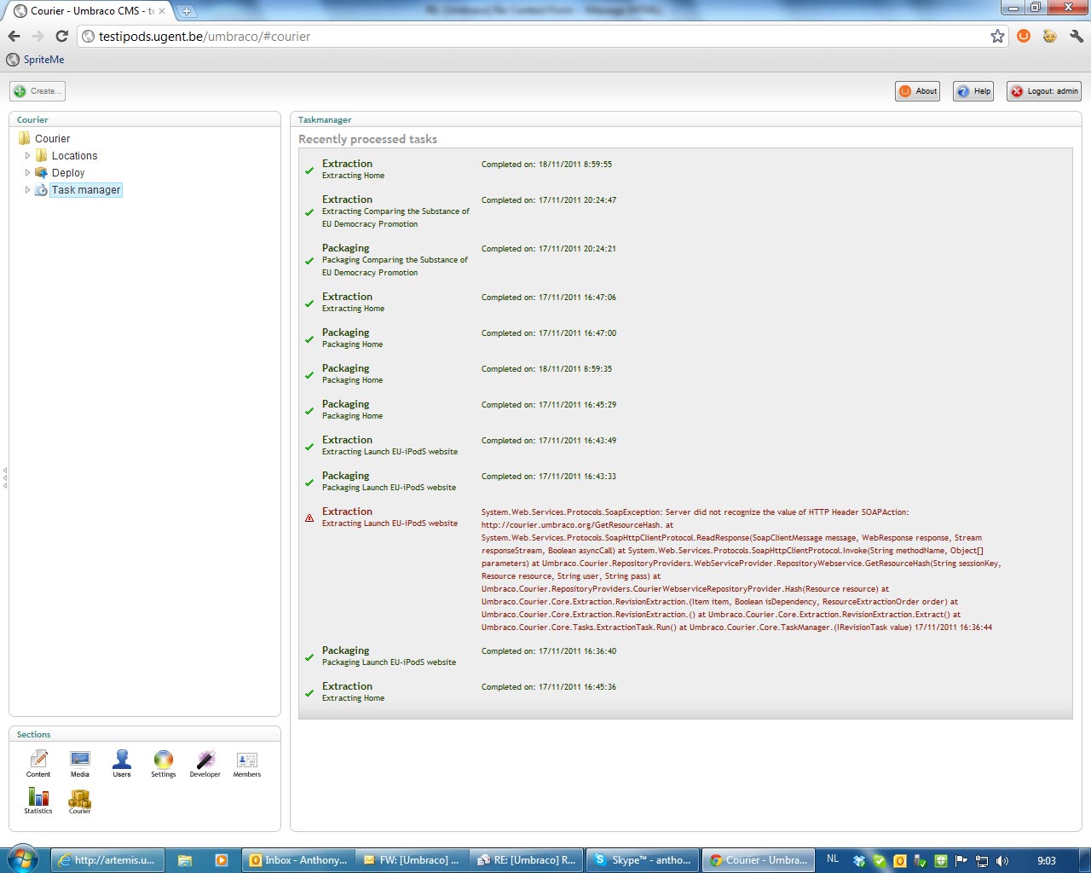Open the Media section
Screen dimensions: 1091x873
pyautogui.click(x=80, y=763)
